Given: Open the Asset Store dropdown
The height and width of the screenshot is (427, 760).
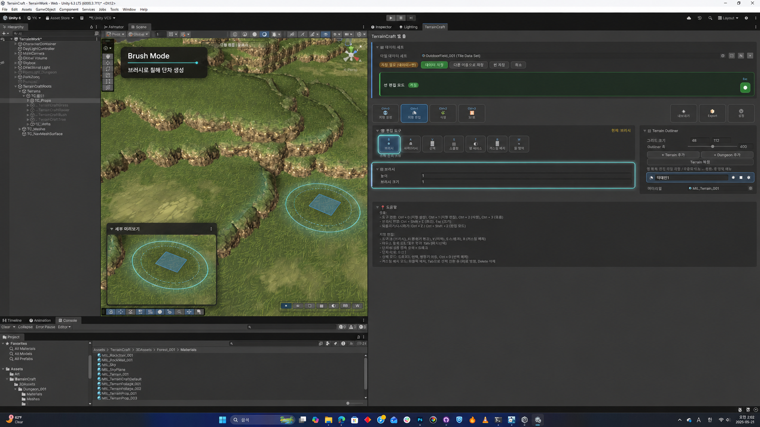Looking at the screenshot, I should (x=60, y=18).
